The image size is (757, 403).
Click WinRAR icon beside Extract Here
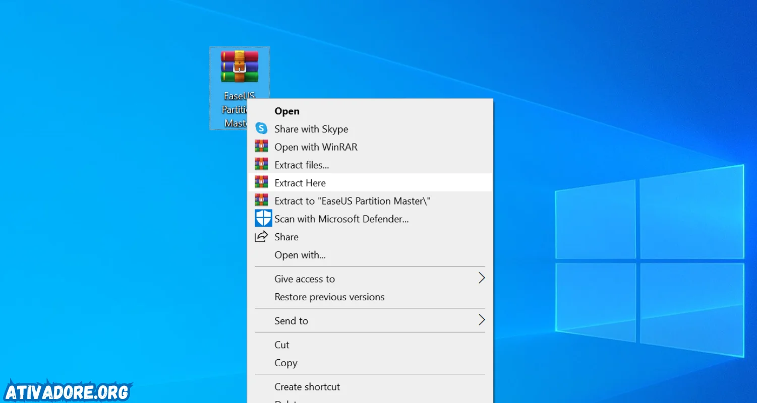261,182
